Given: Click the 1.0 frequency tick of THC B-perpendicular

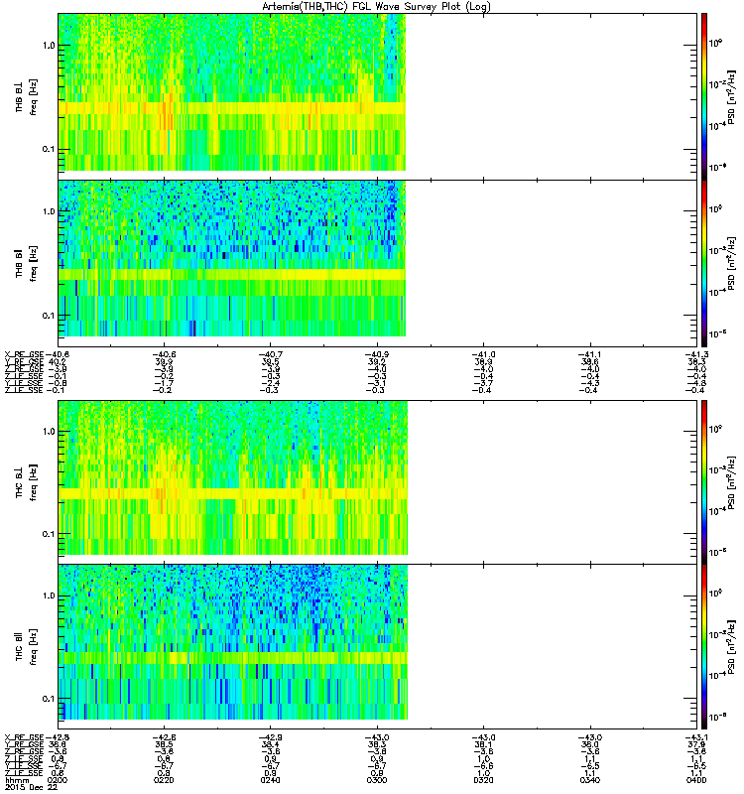Looking at the screenshot, I should [x=49, y=431].
